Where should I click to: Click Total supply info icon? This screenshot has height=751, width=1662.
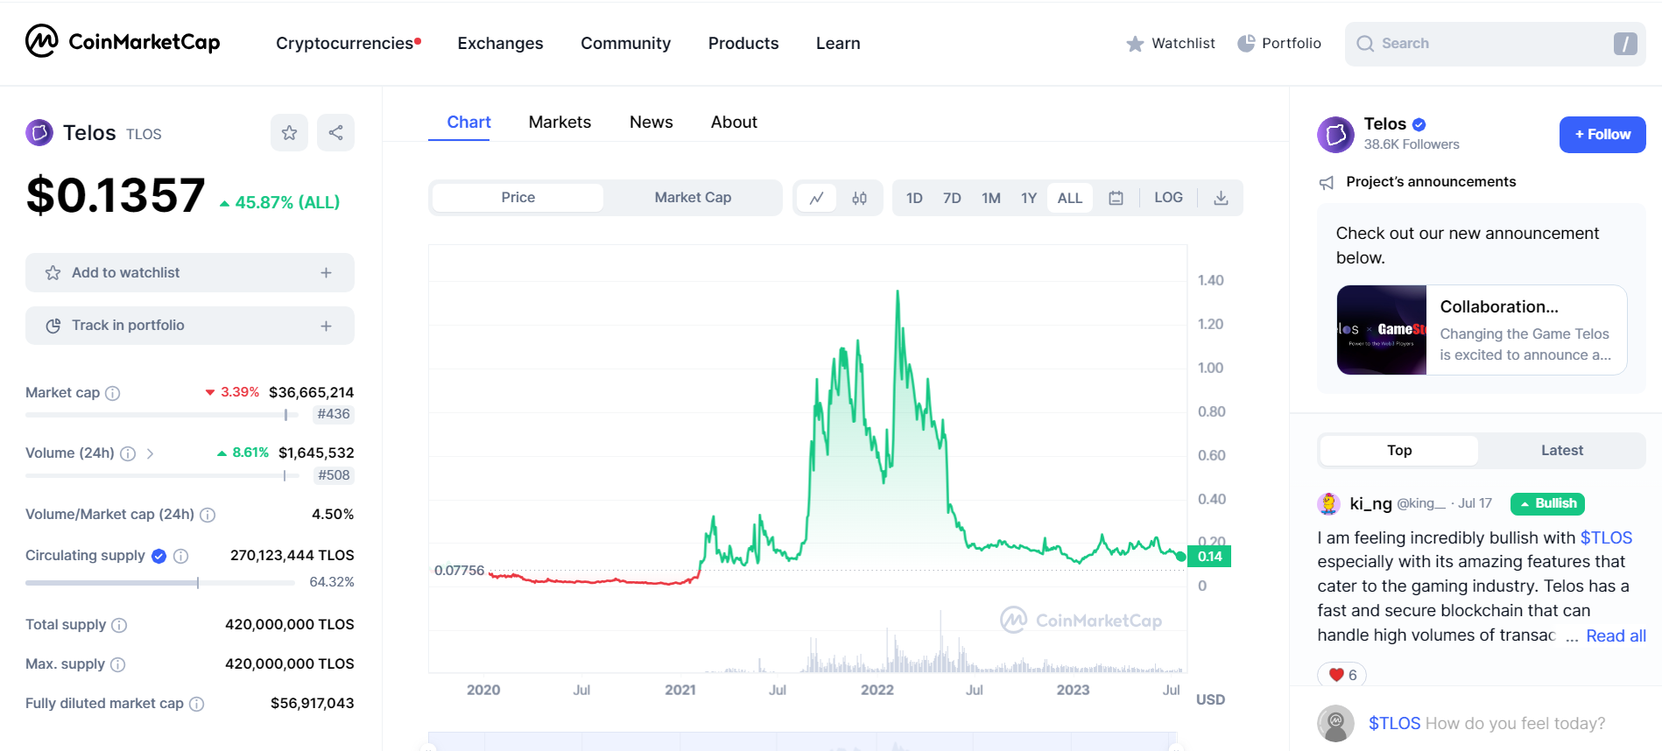(x=119, y=625)
